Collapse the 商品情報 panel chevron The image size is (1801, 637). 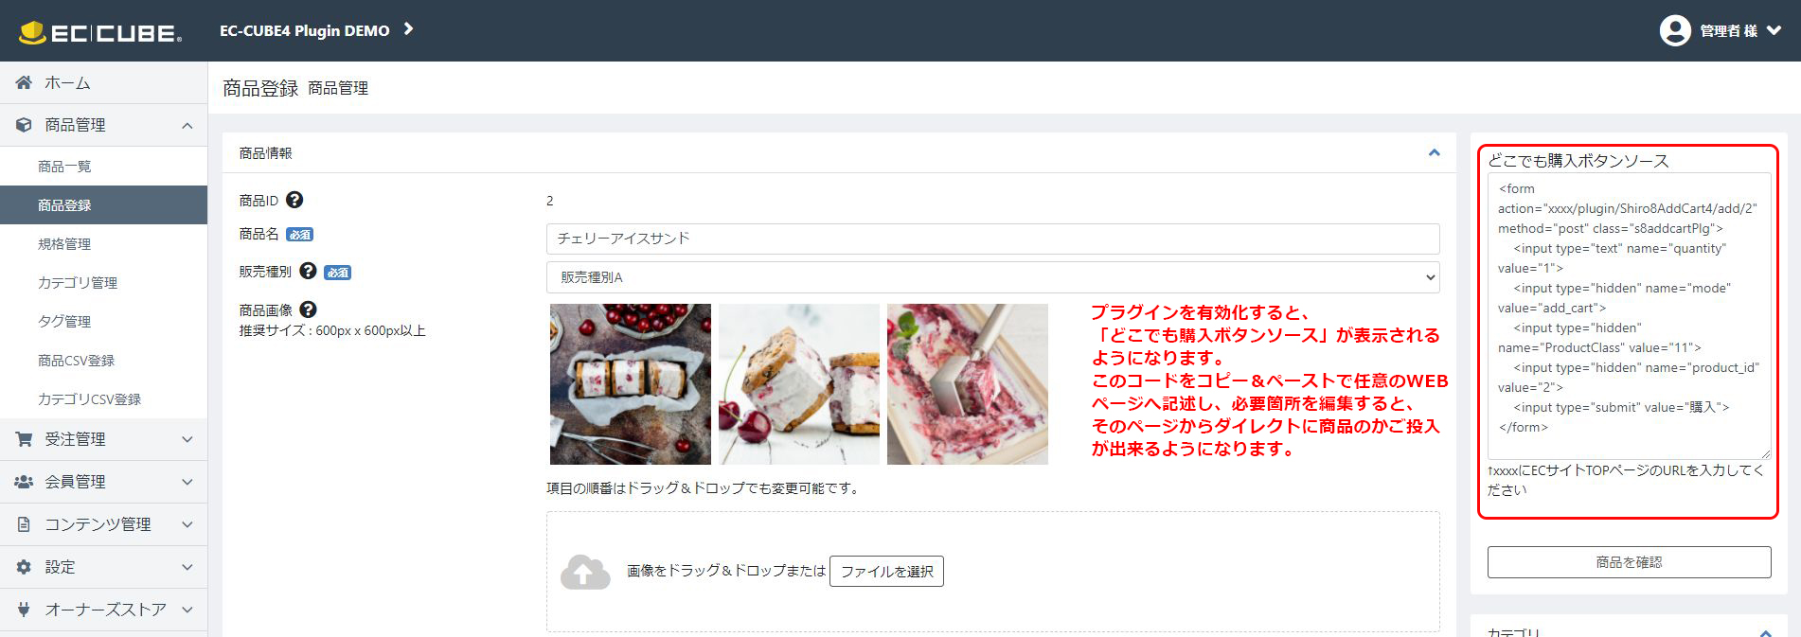[1434, 152]
